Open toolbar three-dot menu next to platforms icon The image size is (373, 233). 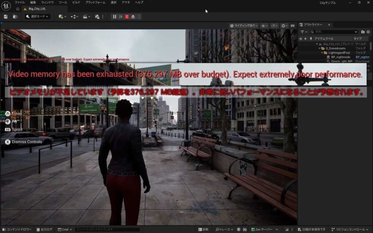[103, 17]
